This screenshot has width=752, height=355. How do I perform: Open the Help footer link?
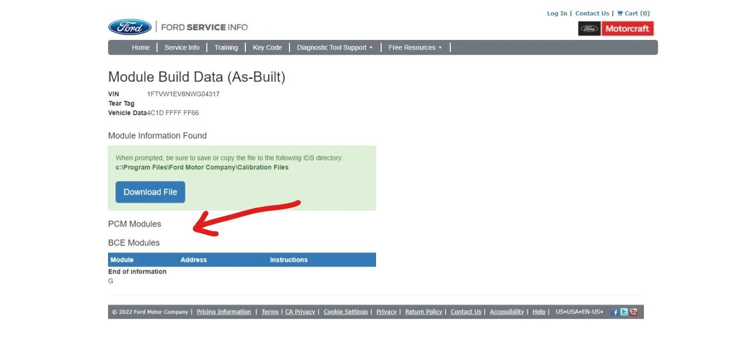click(x=539, y=312)
